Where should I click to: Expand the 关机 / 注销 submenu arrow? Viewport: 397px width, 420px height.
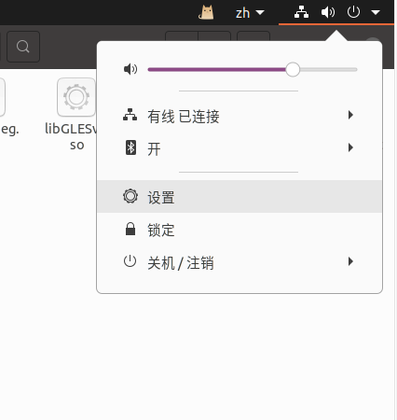click(350, 261)
